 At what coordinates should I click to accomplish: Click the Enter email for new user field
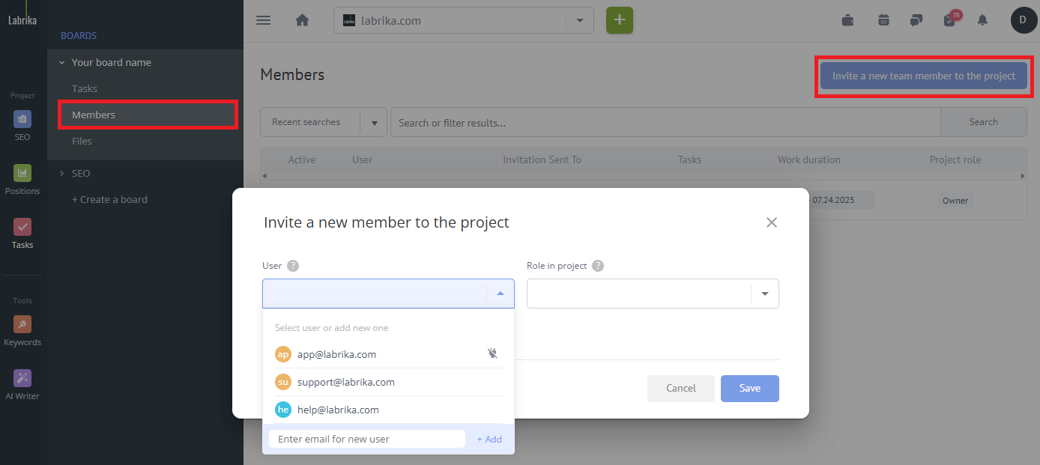tap(367, 439)
